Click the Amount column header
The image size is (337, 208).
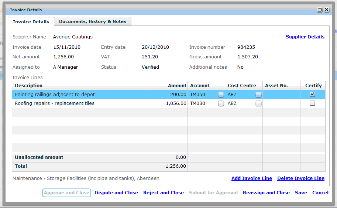pyautogui.click(x=169, y=86)
